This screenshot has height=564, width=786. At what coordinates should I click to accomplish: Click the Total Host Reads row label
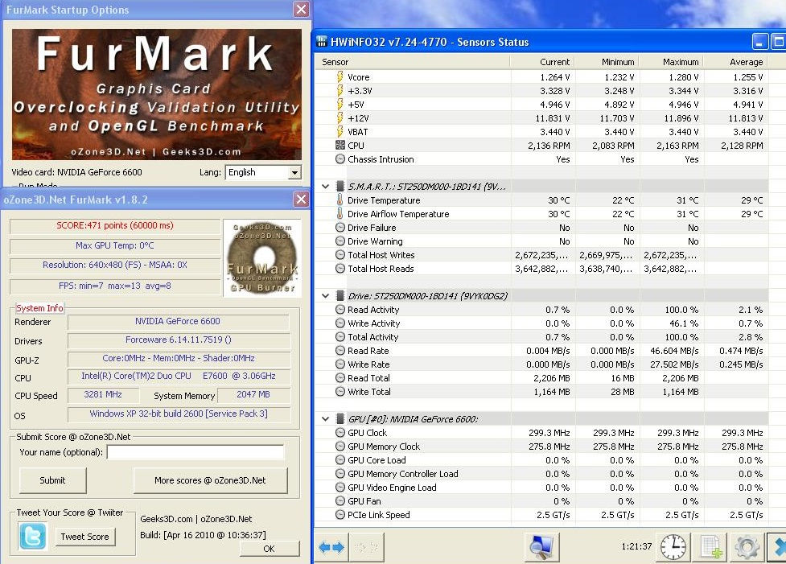pos(381,269)
